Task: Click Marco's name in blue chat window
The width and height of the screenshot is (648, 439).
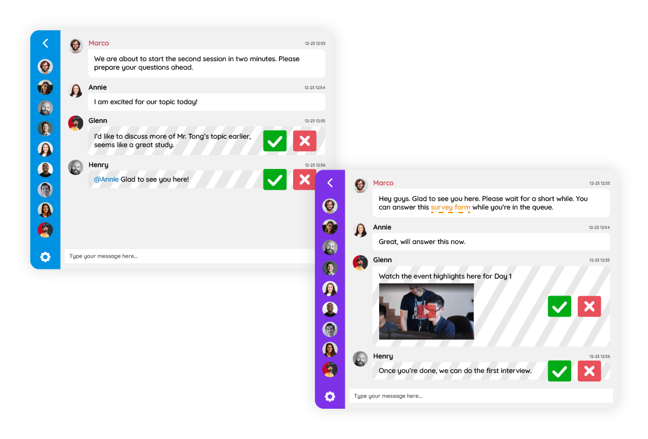Action: pyautogui.click(x=99, y=43)
